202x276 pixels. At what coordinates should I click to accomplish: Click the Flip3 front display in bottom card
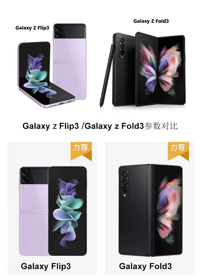pyautogui.click(x=68, y=211)
